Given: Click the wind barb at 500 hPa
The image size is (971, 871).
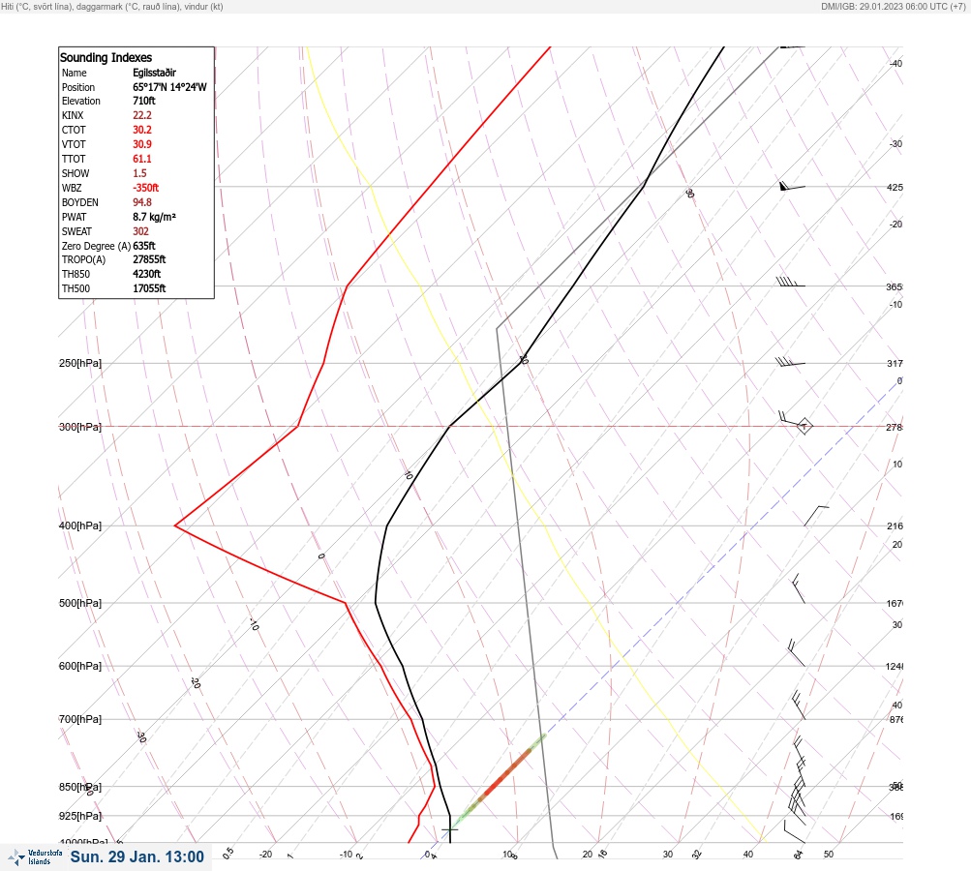Looking at the screenshot, I should click(x=799, y=588).
